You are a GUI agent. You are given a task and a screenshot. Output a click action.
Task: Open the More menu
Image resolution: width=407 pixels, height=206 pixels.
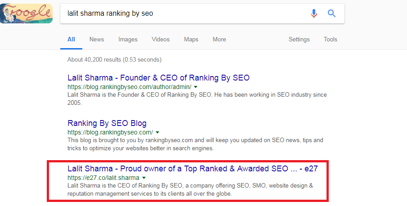(x=219, y=40)
